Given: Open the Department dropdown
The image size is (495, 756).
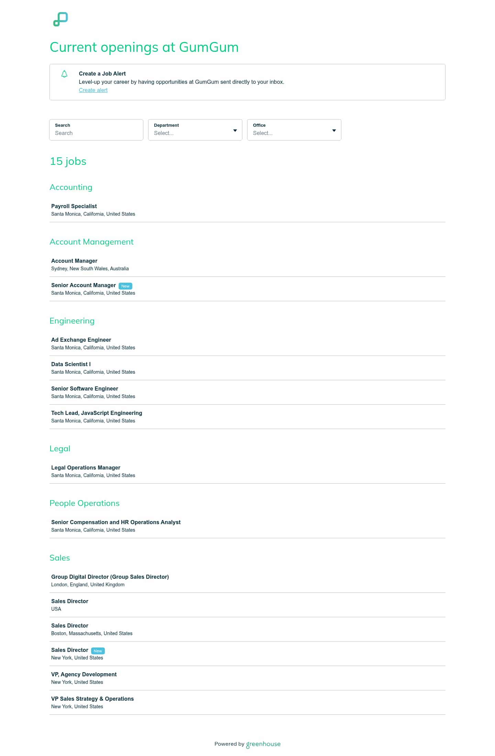Looking at the screenshot, I should click(x=195, y=130).
